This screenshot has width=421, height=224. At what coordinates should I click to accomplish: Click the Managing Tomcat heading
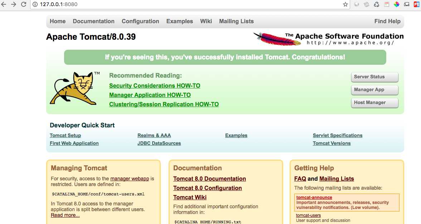pyautogui.click(x=79, y=168)
